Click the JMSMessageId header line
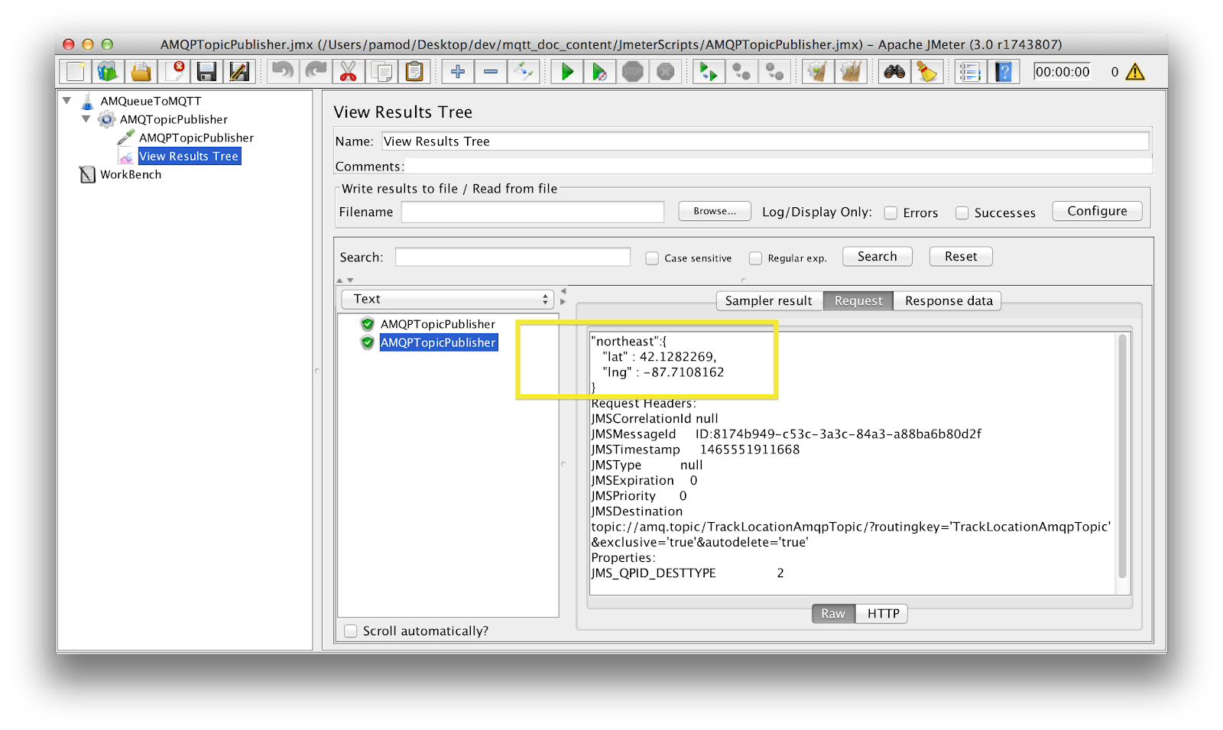This screenshot has height=730, width=1223. click(x=786, y=434)
